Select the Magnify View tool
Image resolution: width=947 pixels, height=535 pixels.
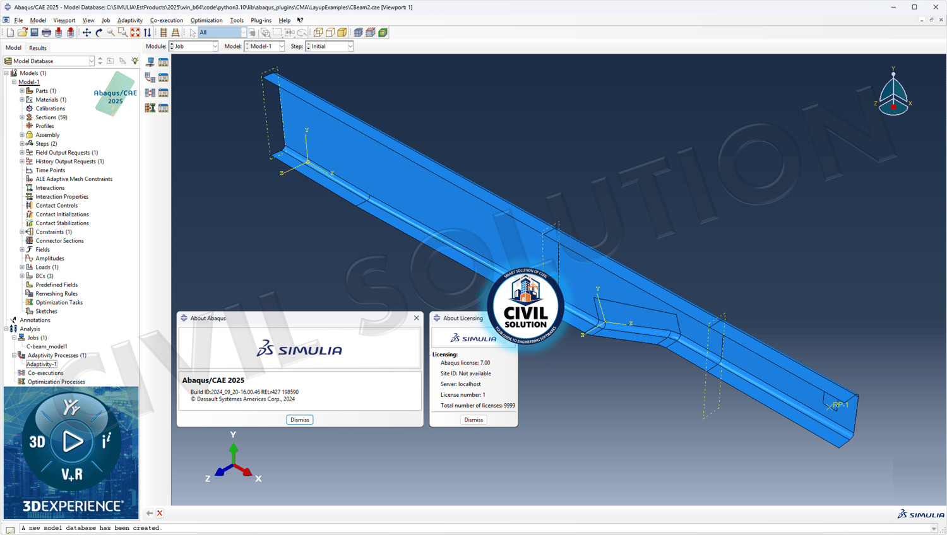click(x=110, y=33)
